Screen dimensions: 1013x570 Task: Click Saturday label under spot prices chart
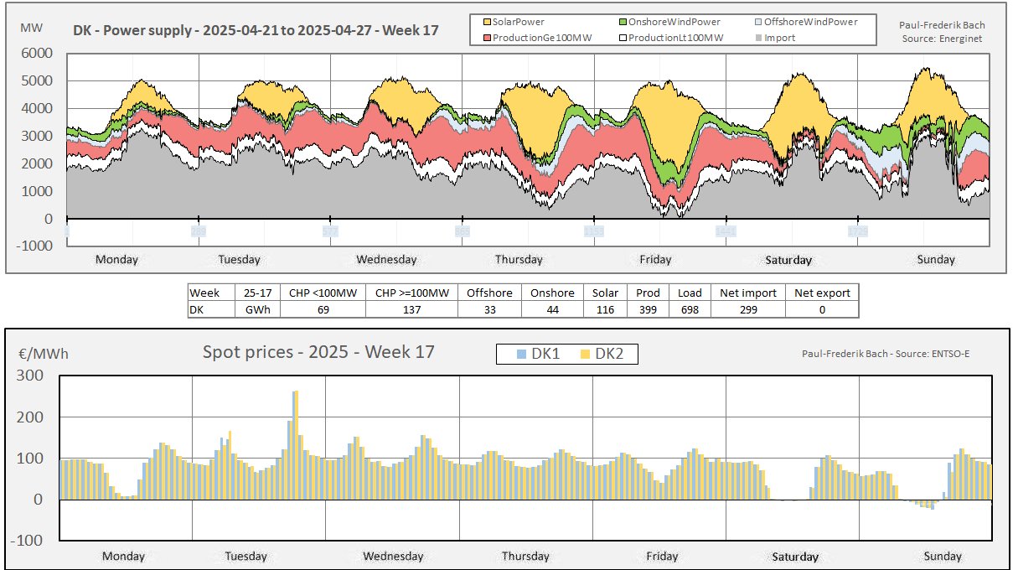[794, 557]
